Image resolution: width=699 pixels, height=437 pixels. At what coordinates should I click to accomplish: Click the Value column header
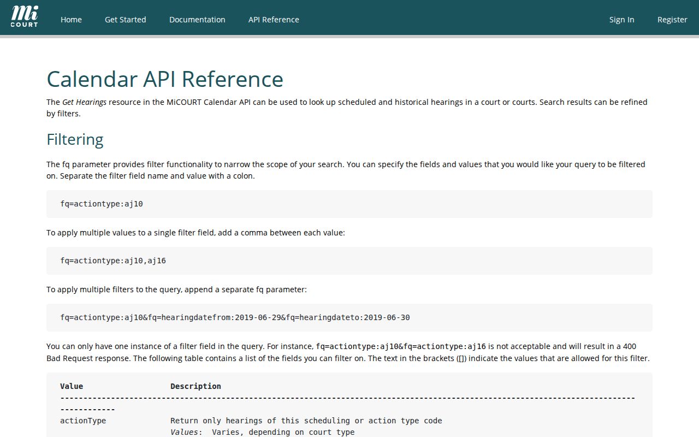coord(72,386)
